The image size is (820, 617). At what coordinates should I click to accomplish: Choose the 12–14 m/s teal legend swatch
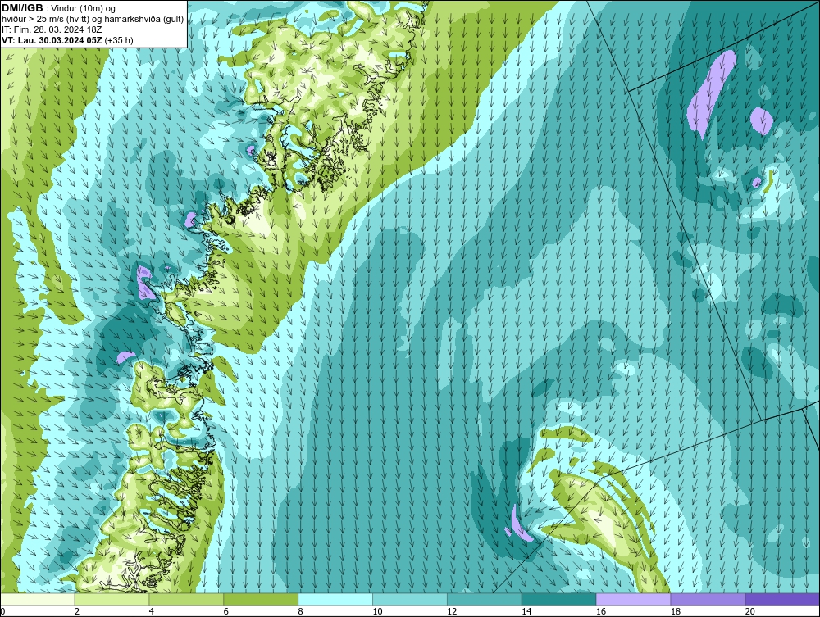[485, 599]
